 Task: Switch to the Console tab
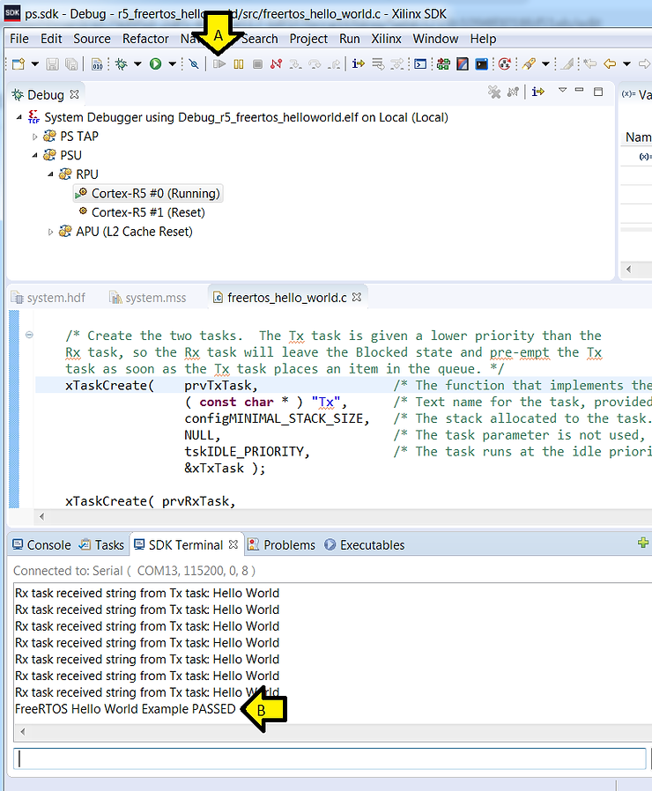click(42, 545)
